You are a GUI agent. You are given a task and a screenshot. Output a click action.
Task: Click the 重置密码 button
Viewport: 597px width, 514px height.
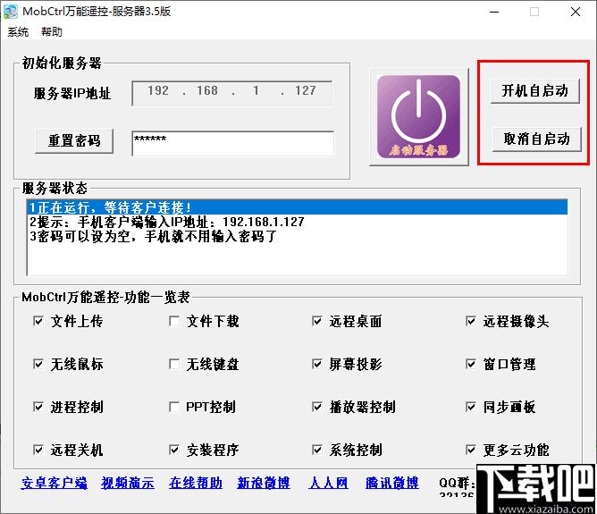click(74, 141)
